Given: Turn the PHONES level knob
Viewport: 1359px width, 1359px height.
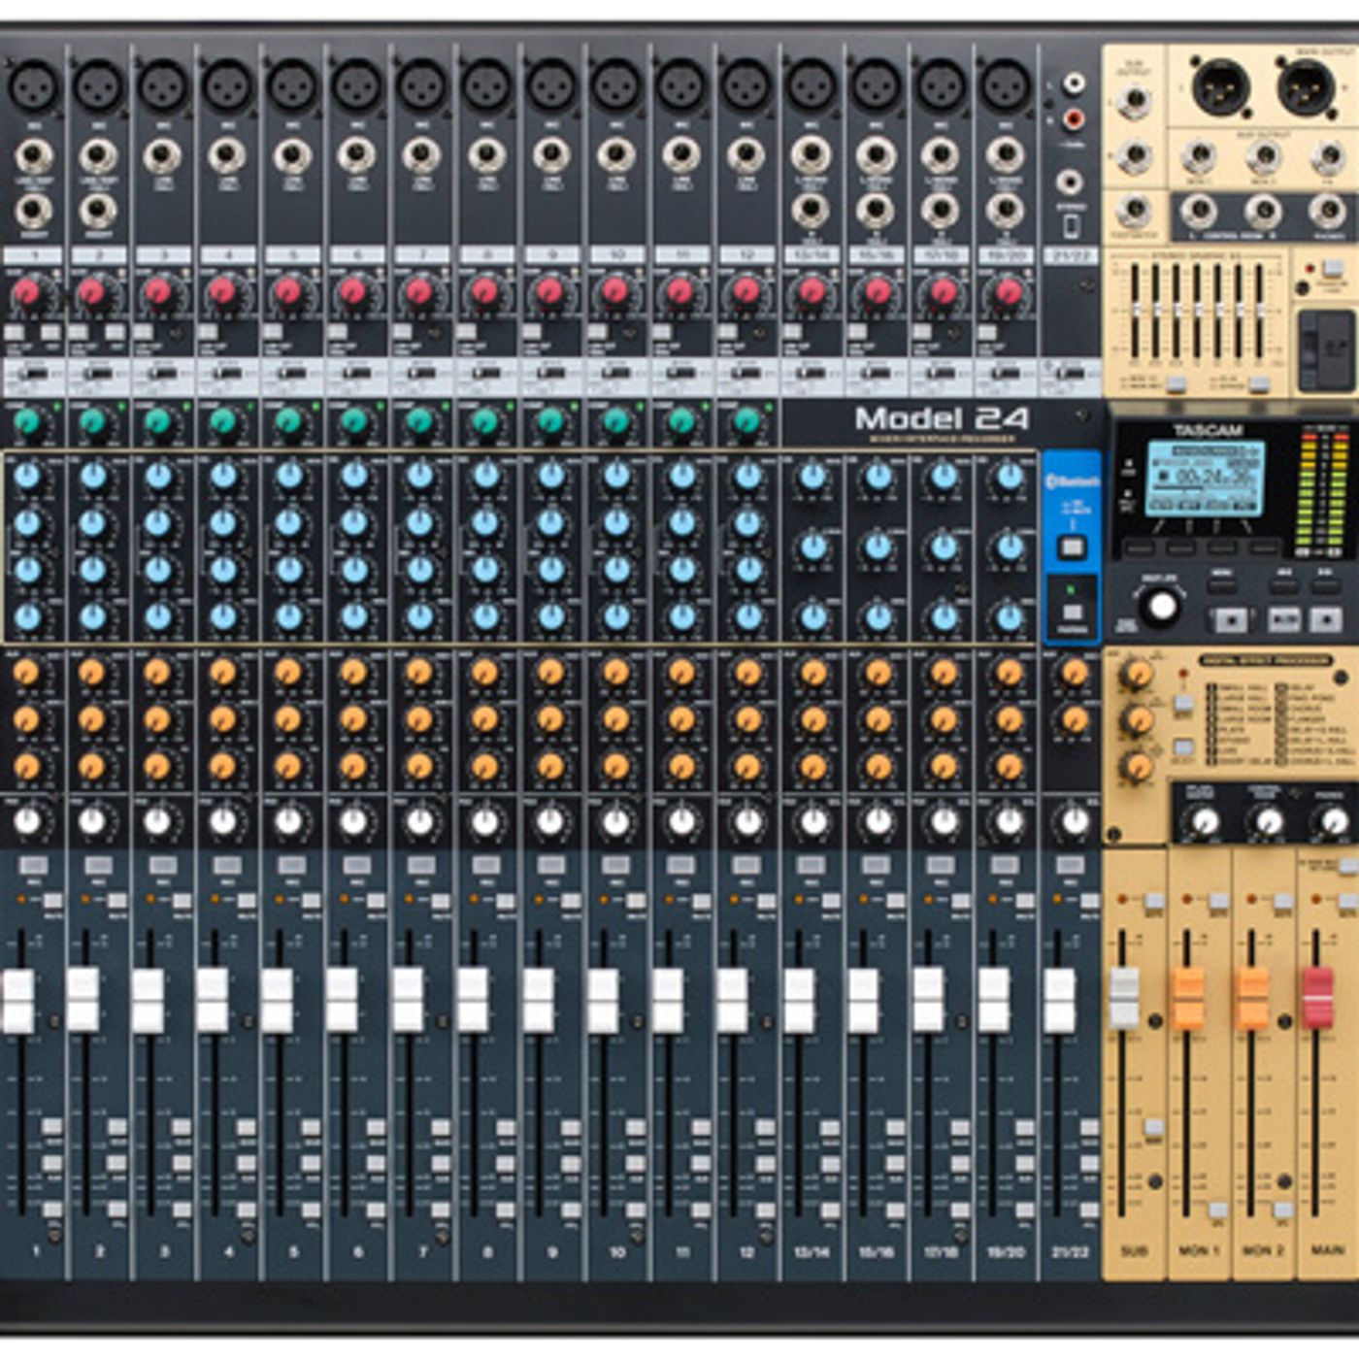Looking at the screenshot, I should tap(1332, 821).
